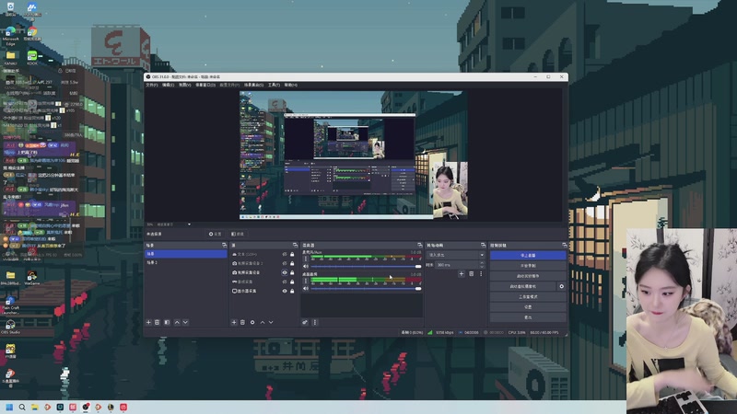The height and width of the screenshot is (414, 737).
Task: Click the Start Recording button
Action: 528,266
